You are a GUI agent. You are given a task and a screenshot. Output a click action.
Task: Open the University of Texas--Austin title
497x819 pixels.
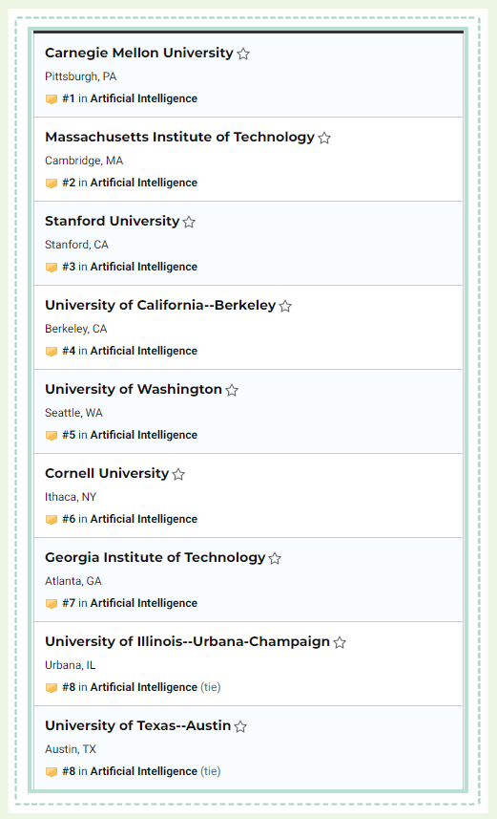tap(137, 725)
